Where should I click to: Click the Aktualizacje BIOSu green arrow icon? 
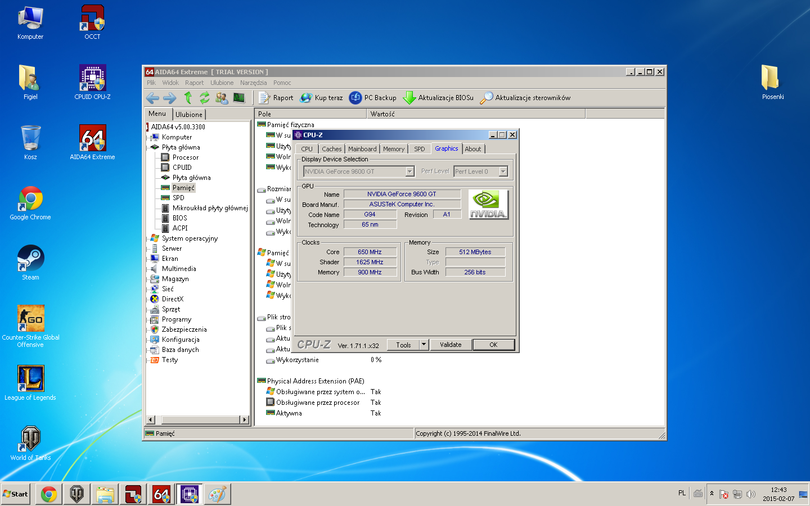(x=409, y=97)
